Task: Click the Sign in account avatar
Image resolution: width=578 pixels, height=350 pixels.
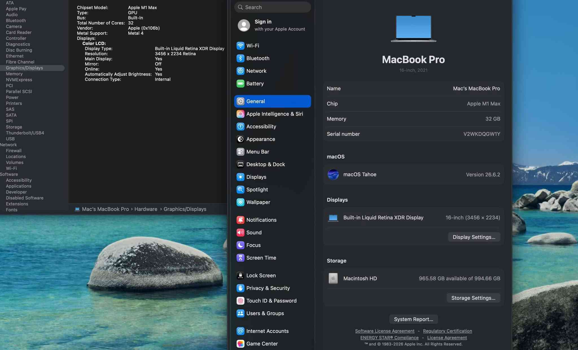Action: 244,25
